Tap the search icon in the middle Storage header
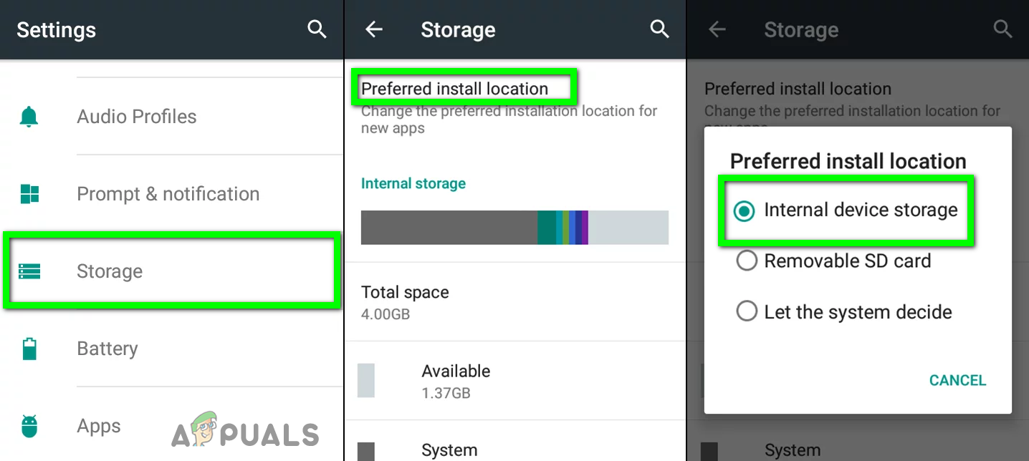This screenshot has width=1029, height=461. (x=659, y=29)
